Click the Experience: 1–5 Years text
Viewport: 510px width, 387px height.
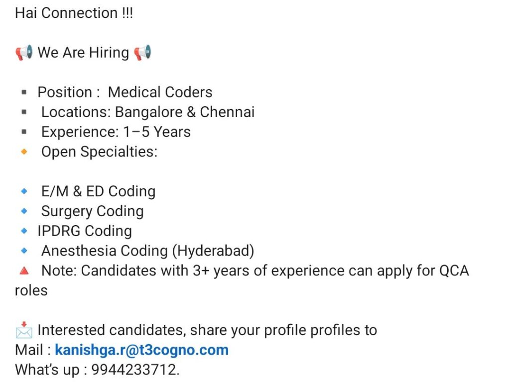[116, 132]
